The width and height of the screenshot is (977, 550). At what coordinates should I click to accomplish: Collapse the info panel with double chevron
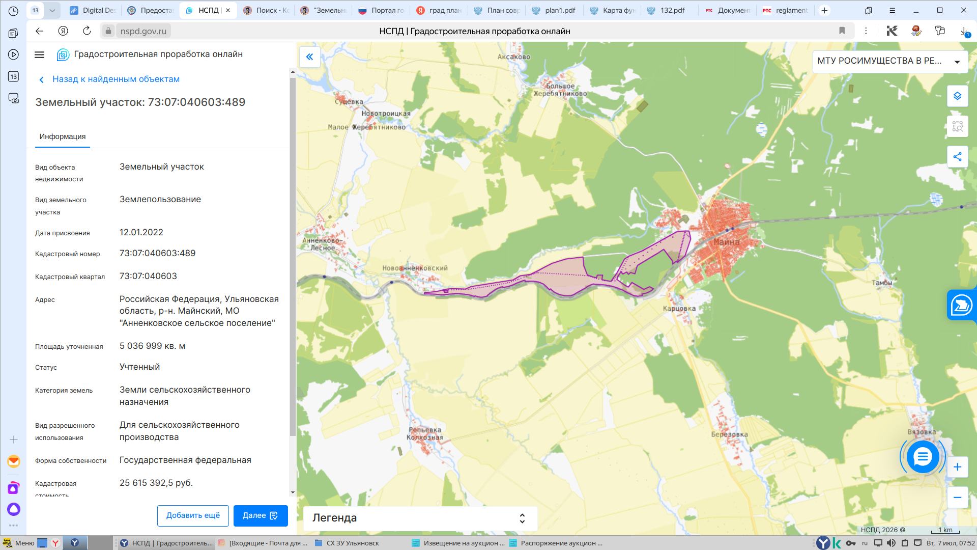(309, 57)
